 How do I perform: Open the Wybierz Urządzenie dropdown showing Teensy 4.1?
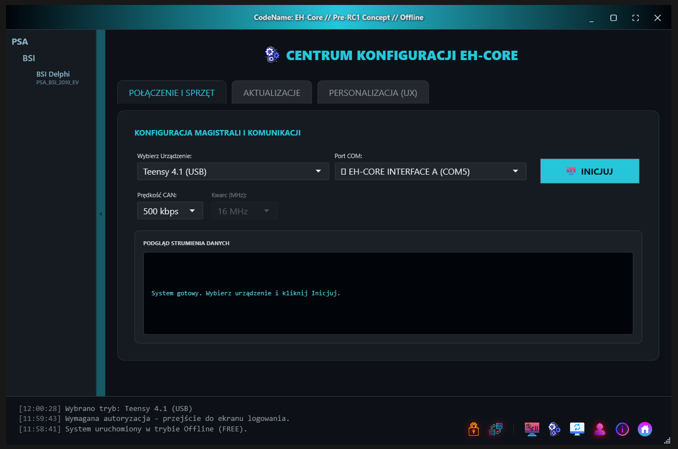tap(233, 171)
